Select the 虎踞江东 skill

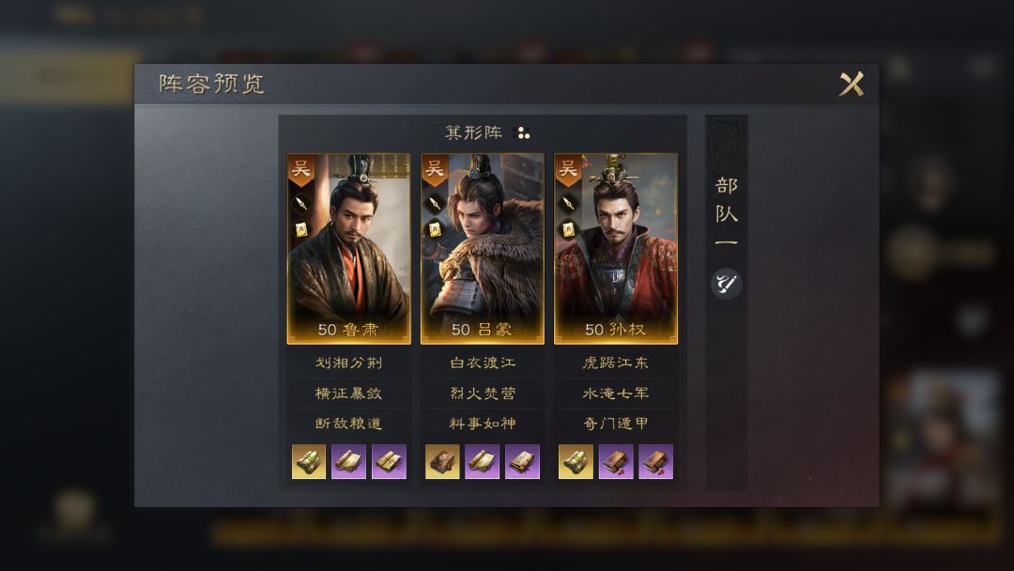pyautogui.click(x=616, y=363)
